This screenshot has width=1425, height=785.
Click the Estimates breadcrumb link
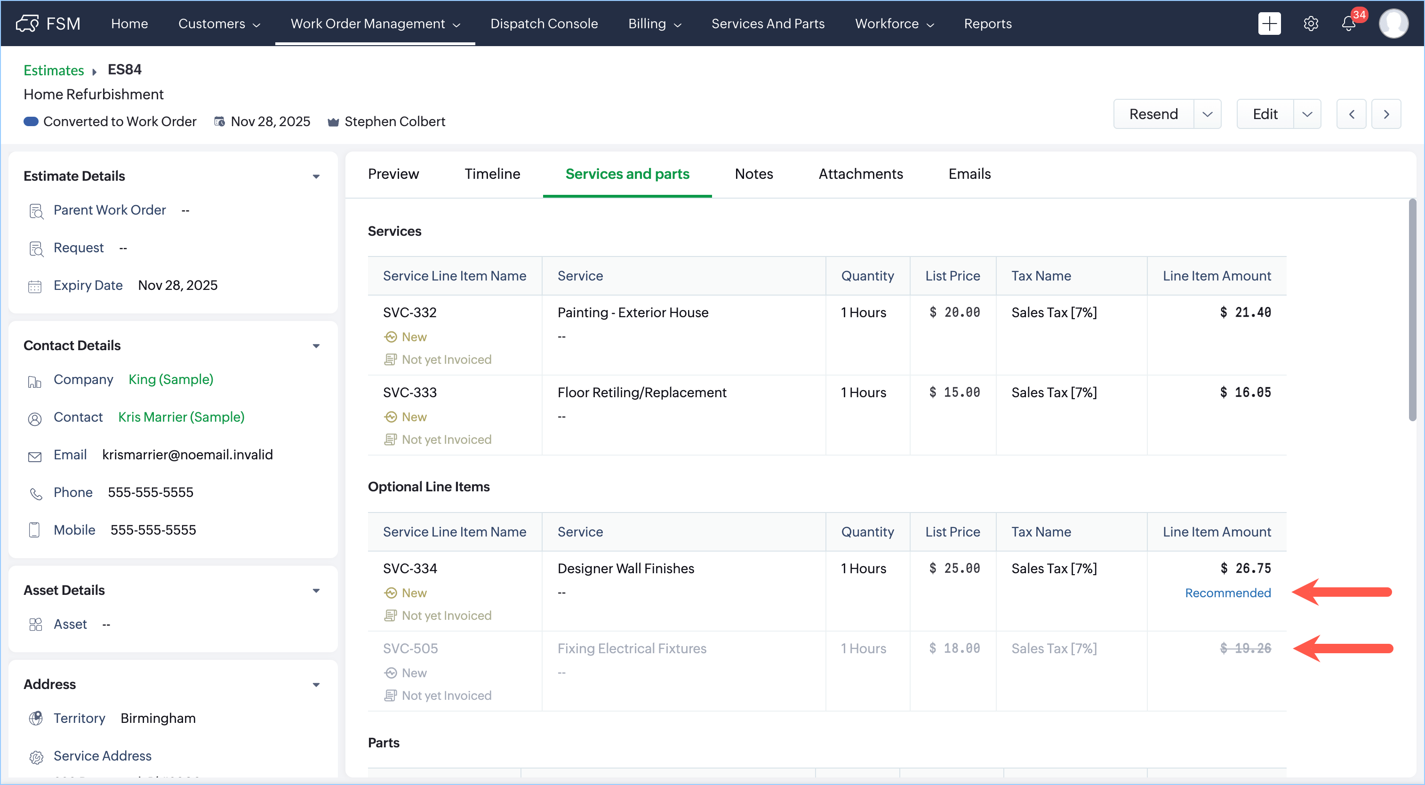[x=54, y=70]
